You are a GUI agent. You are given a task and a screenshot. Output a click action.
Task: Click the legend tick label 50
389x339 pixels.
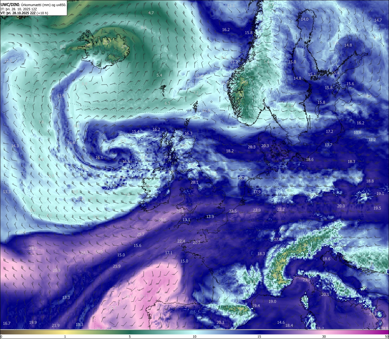tap(387, 337)
